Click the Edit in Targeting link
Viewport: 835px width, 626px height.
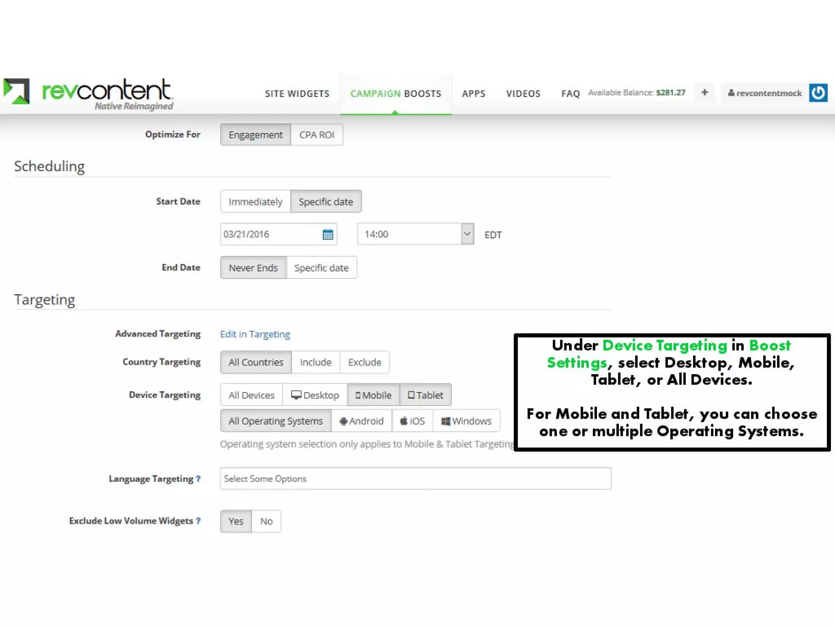tap(255, 334)
